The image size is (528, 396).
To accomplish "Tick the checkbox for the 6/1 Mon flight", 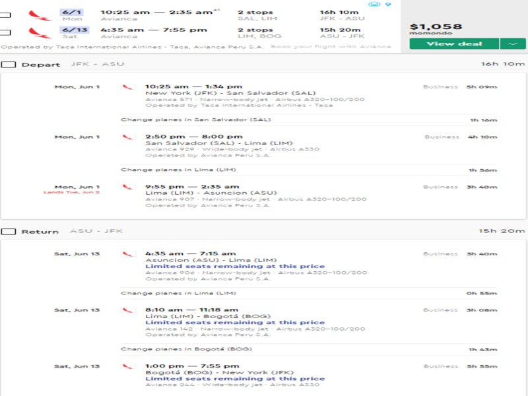I will pos(5,15).
